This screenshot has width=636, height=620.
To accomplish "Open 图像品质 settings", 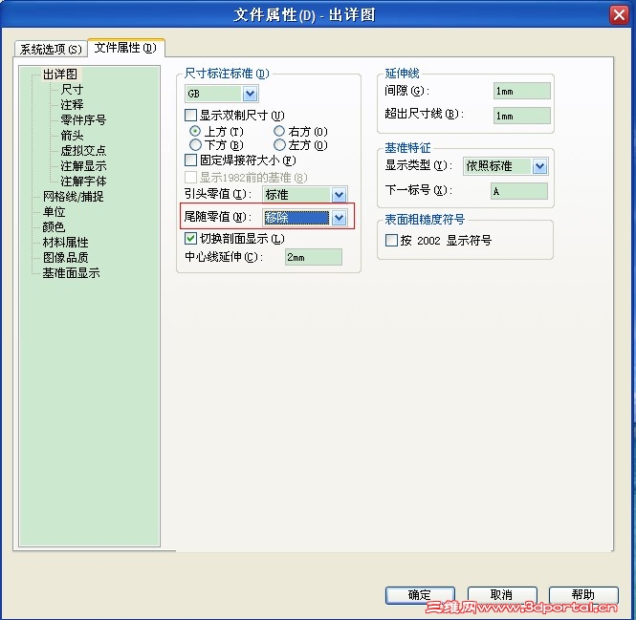I will [65, 258].
